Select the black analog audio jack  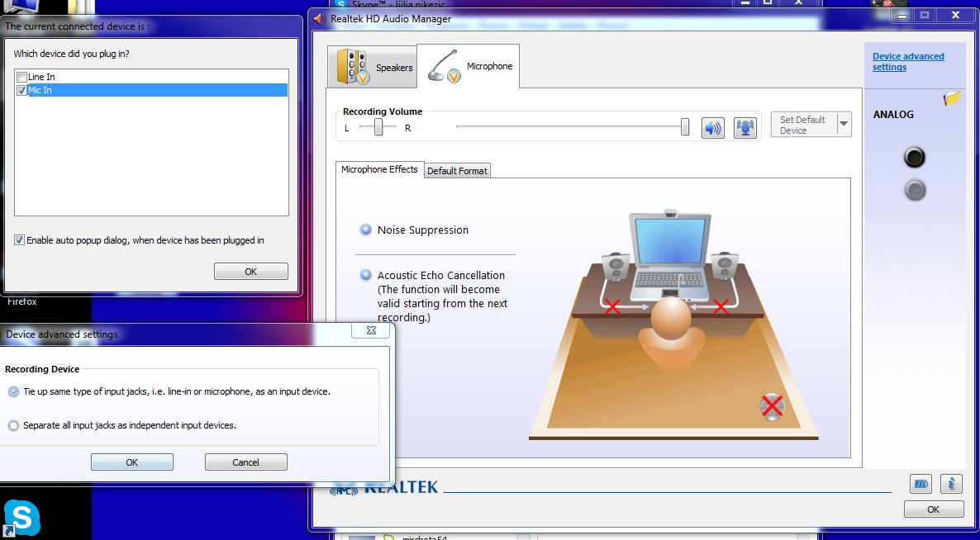coord(915,157)
